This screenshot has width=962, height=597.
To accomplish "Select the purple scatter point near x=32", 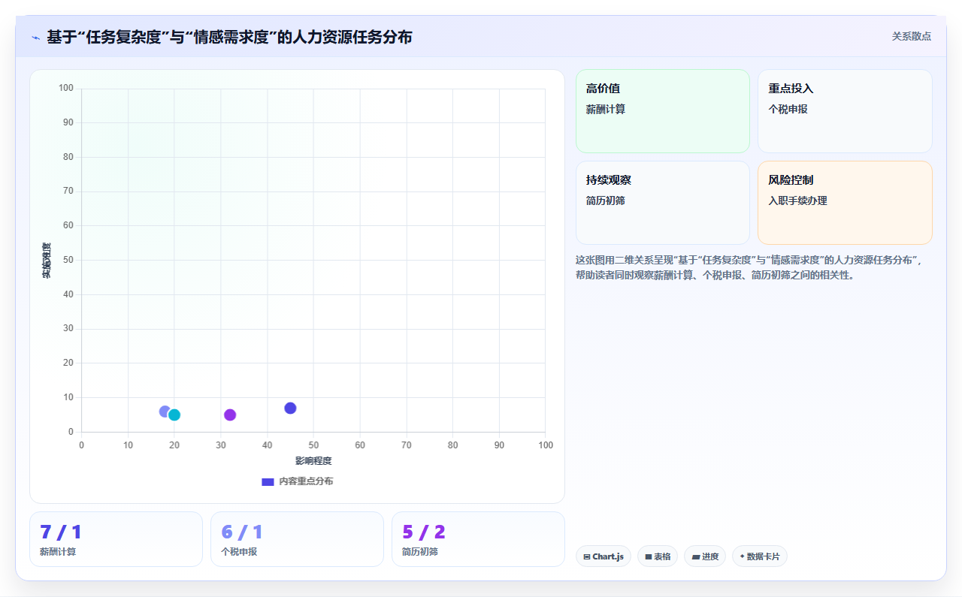I will click(230, 415).
